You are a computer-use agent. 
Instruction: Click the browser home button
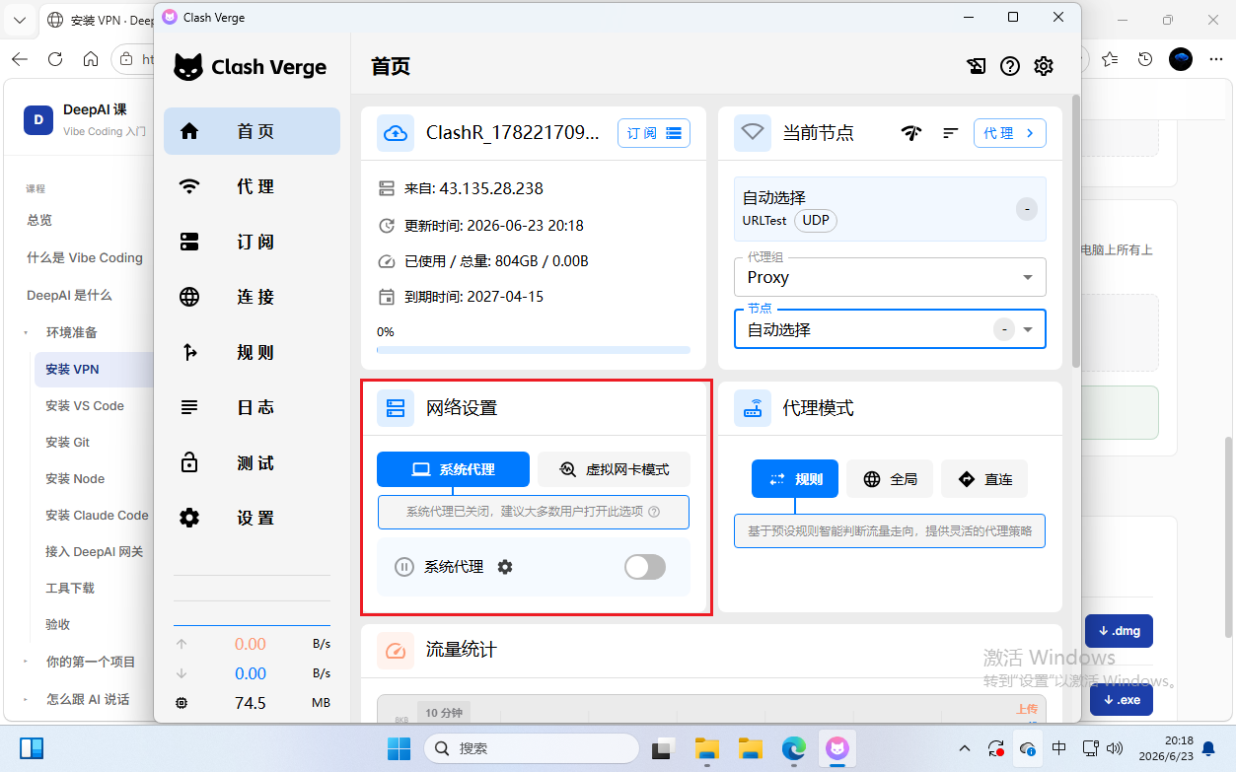(x=91, y=59)
